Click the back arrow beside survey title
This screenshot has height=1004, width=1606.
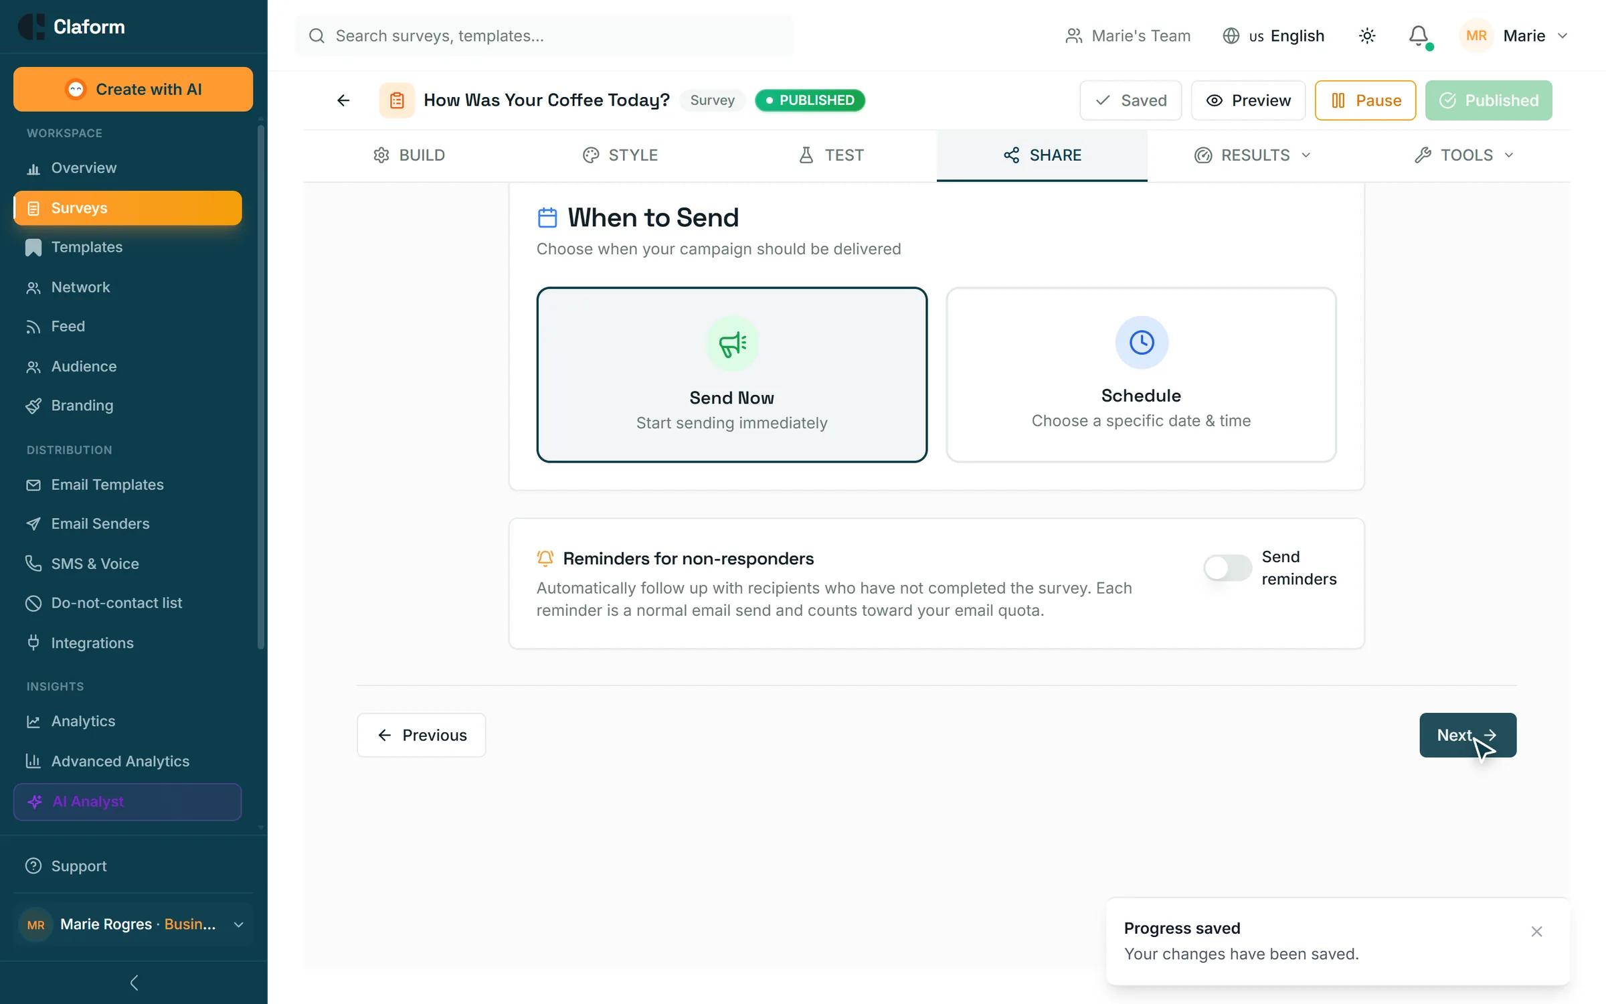[343, 100]
